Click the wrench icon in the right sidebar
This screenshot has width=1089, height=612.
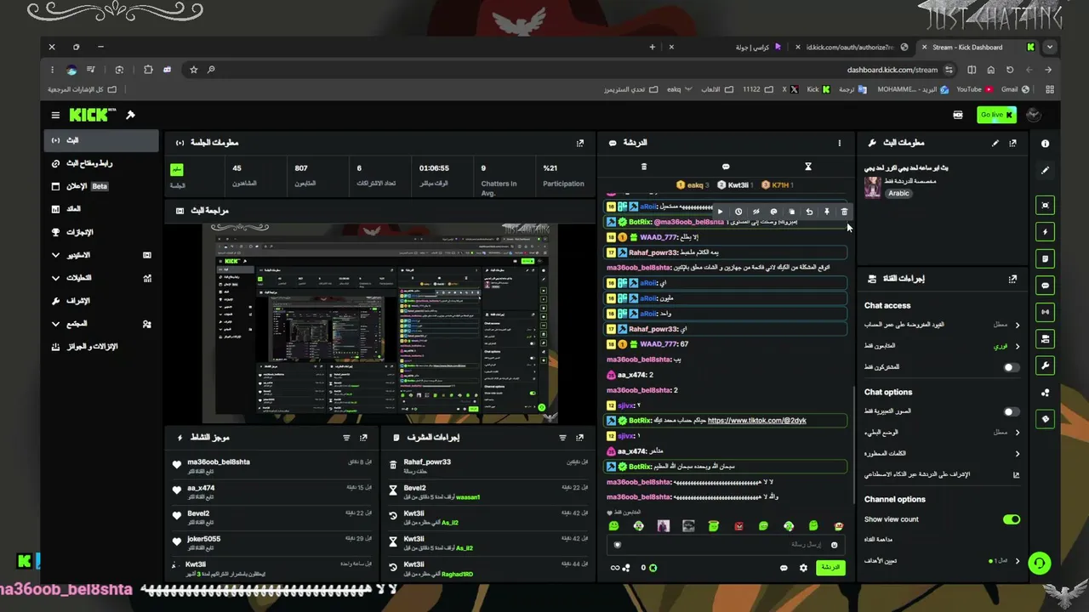tap(1046, 365)
